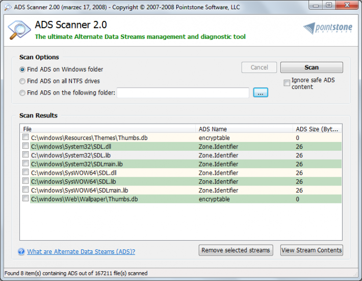
Task: Select C:\windows\SysWOW64\SDL.dll file entry
Action: click(73, 173)
